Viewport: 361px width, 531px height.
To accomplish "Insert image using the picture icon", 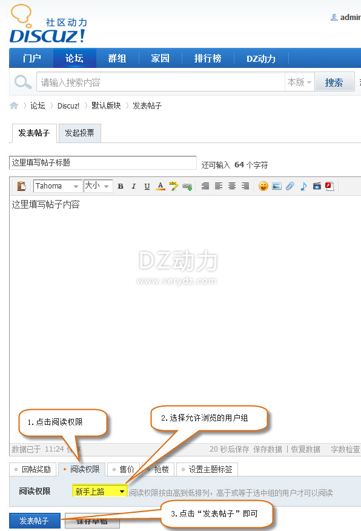I will tap(277, 186).
